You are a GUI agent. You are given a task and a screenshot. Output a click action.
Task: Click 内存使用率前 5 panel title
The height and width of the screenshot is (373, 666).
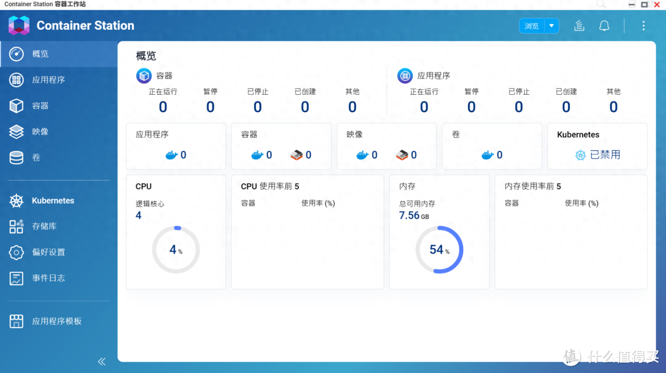(x=533, y=186)
